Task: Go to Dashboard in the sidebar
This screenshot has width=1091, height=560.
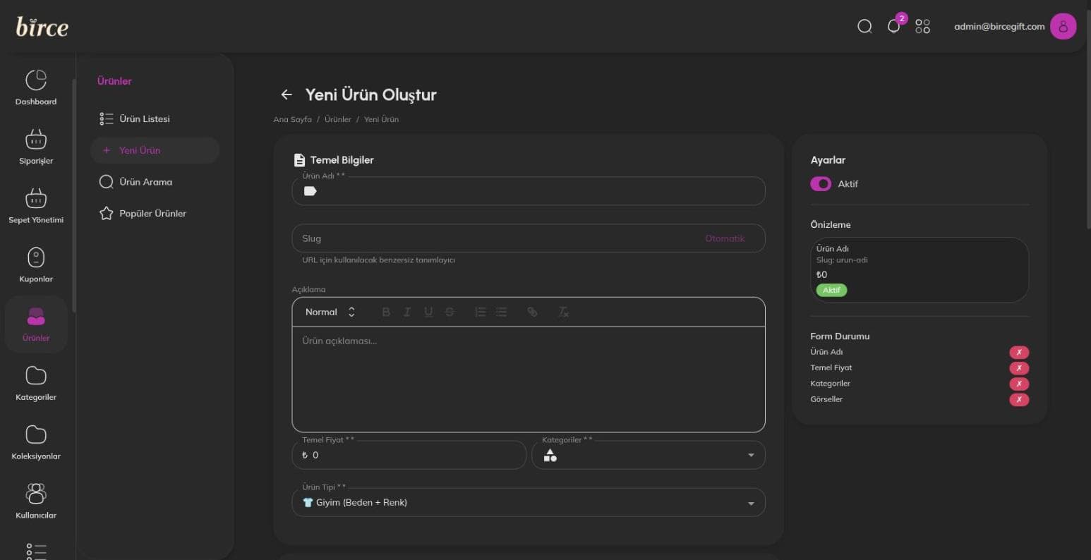Action: pyautogui.click(x=36, y=87)
